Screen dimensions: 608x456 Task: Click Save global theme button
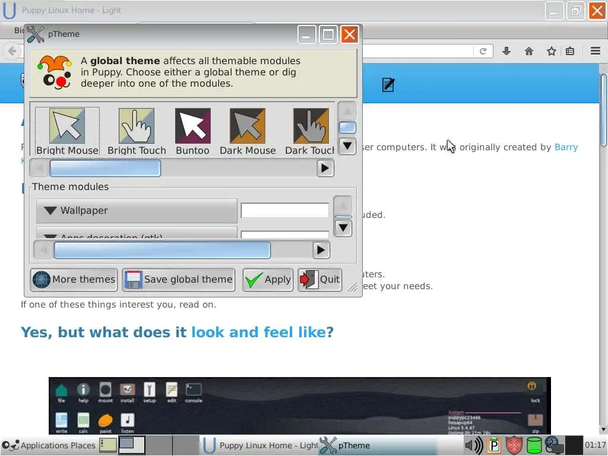pos(179,280)
